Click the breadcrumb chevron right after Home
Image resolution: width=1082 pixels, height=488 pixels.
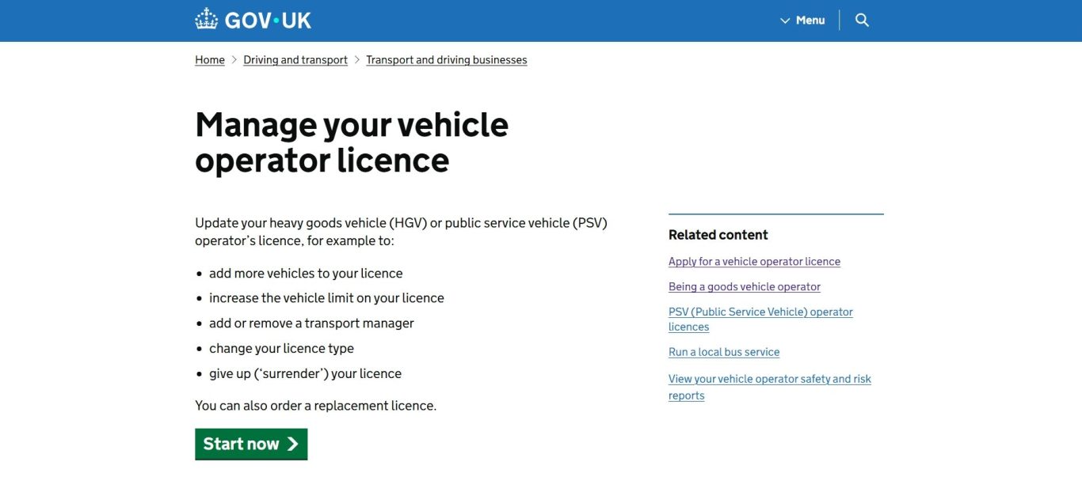coord(234,60)
